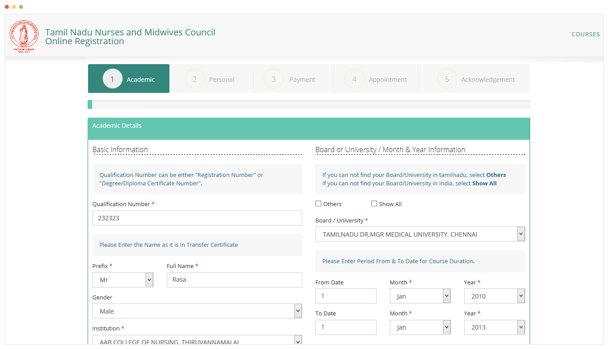The height and width of the screenshot is (349, 608).
Task: Click the Qualification Number hint text
Action: pos(181,179)
